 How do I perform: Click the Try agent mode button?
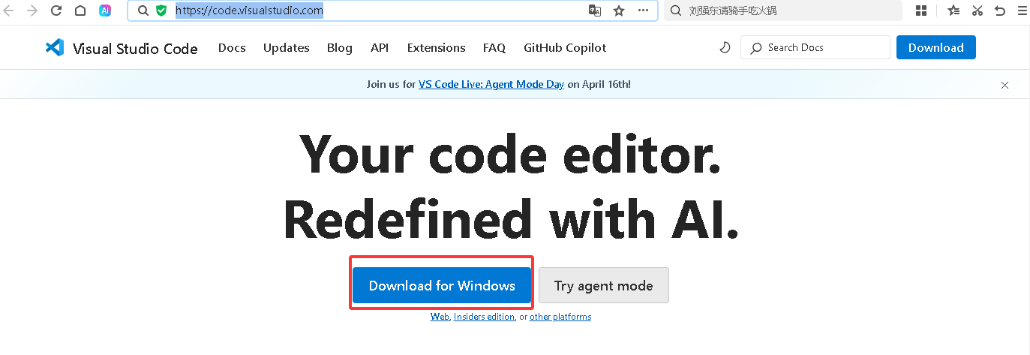tap(604, 285)
